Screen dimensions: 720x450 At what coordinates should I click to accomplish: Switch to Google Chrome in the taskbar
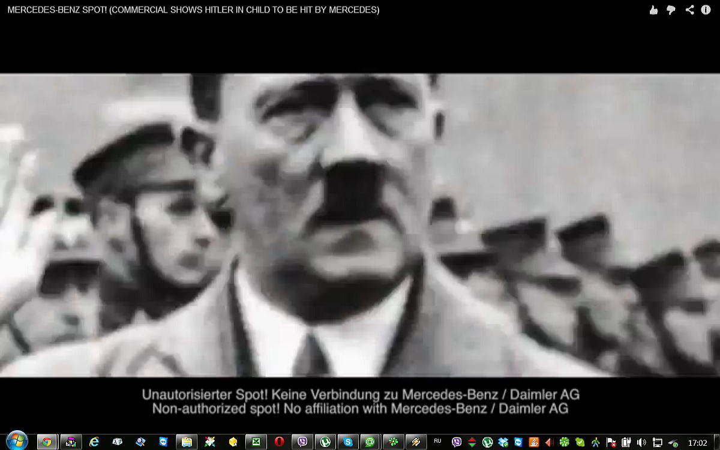point(47,442)
